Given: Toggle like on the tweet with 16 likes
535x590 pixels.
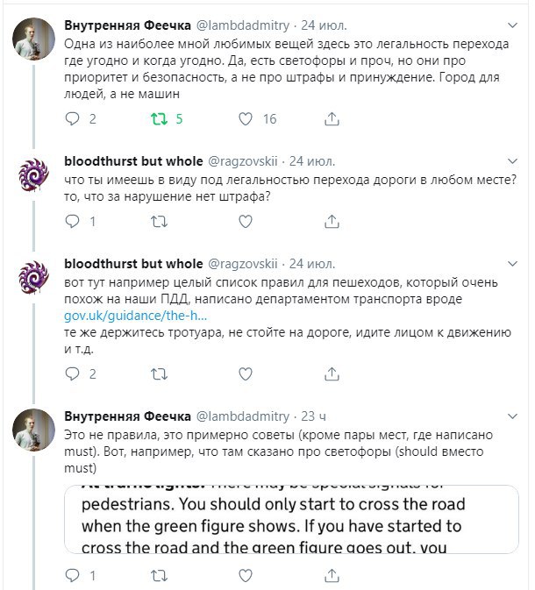Looking at the screenshot, I should tap(246, 118).
